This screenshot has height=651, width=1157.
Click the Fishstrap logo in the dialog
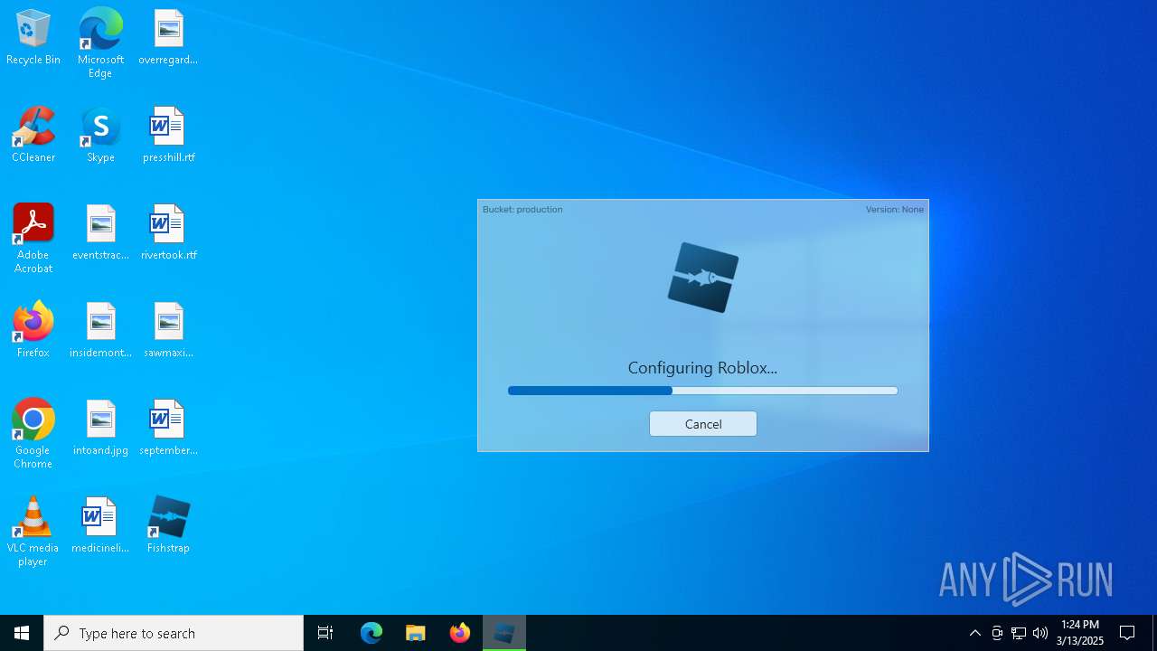click(703, 278)
